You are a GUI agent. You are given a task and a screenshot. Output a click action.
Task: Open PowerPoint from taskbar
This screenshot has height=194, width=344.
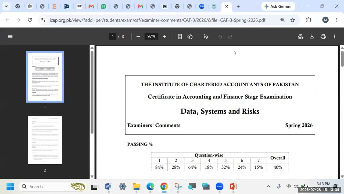click(233, 186)
